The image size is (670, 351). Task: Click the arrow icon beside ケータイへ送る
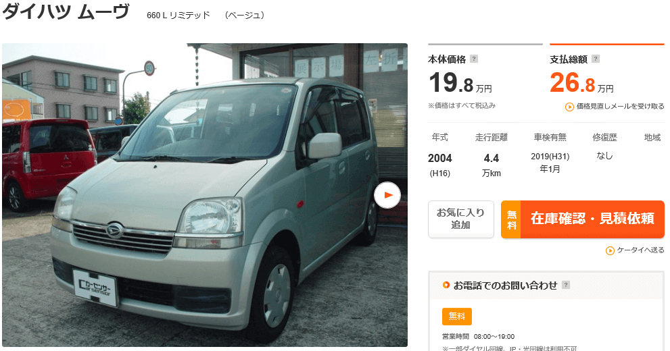[x=610, y=250]
